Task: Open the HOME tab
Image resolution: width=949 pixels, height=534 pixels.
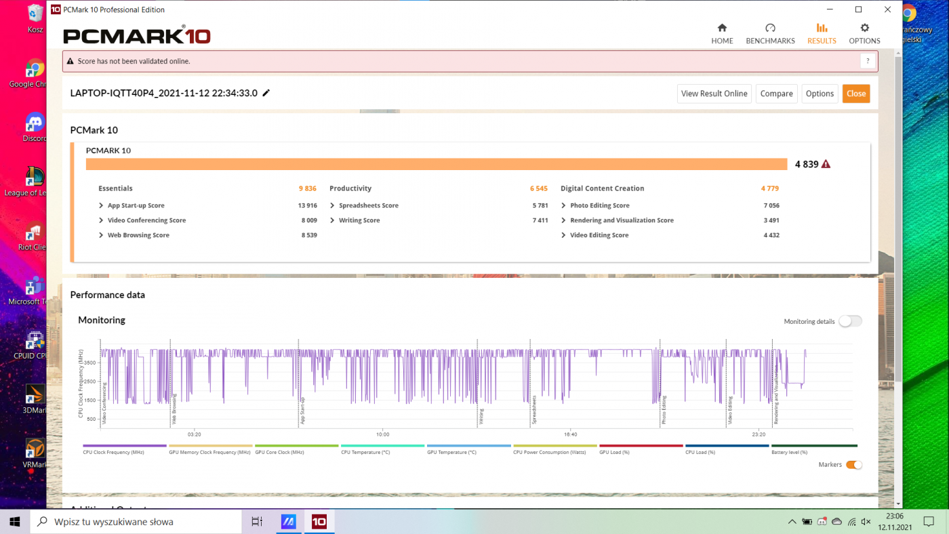Action: 722,33
